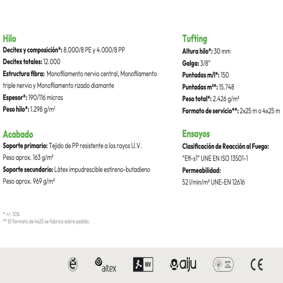The image size is (283, 283).
Task: Click the Clasificación de Reacción al Fuego label
Action: point(226,146)
